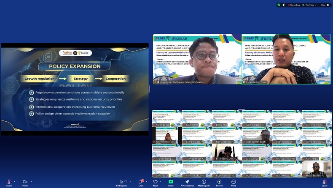Viewport: 333px width, 188px height.
Task: Click the green Share screen button
Action: 171,182
